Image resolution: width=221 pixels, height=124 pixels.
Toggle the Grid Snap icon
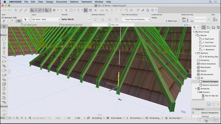(x=54, y=10)
